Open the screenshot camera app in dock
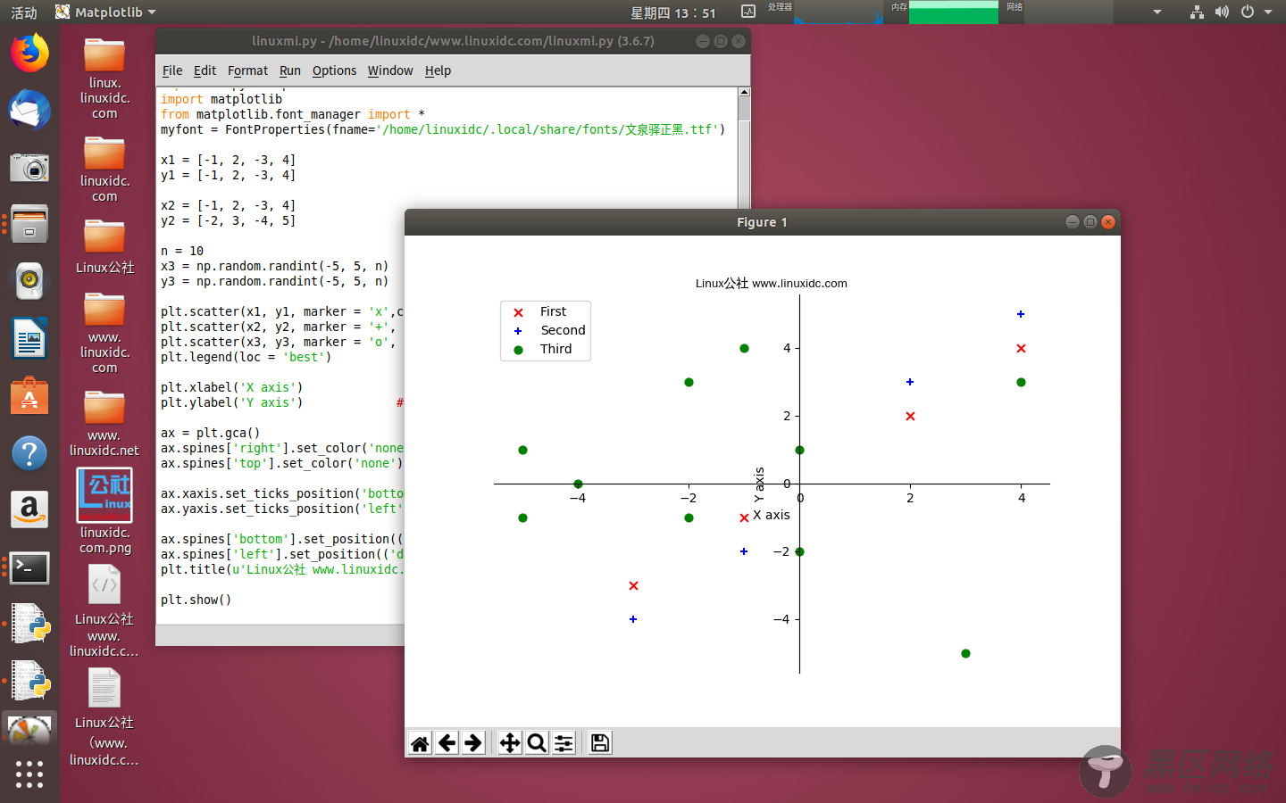 [29, 167]
